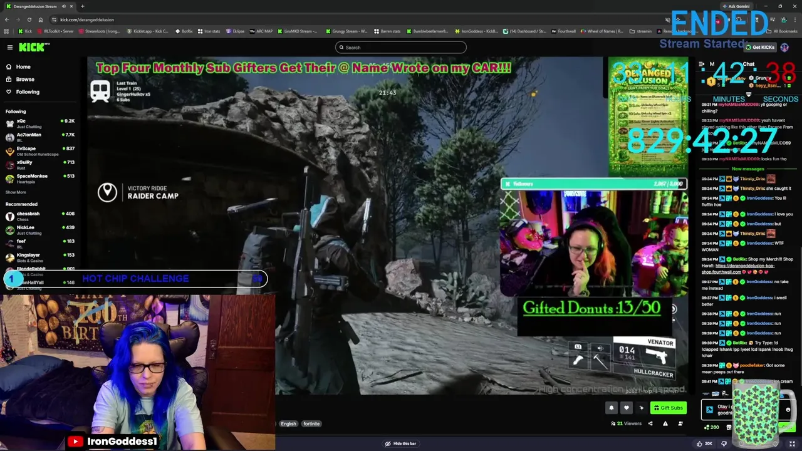Screen dimensions: 802x451
Task: Click the Kick search field
Action: [x=401, y=48]
